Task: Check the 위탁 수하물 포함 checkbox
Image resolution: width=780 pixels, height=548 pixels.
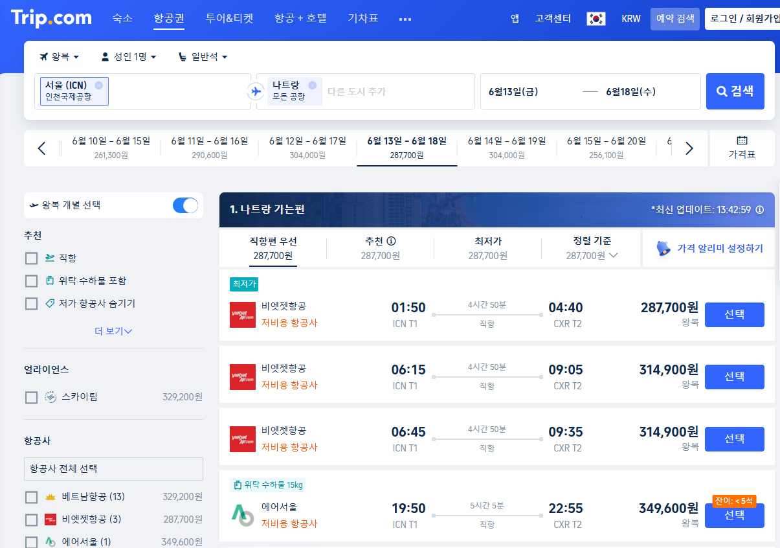Action: point(31,281)
